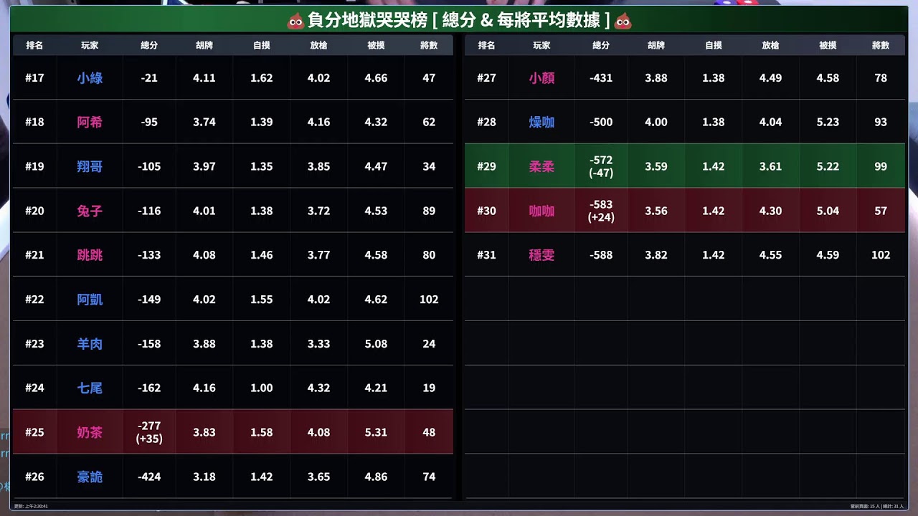The height and width of the screenshot is (516, 918).
Task: Click rank label #22
Action: 34,300
